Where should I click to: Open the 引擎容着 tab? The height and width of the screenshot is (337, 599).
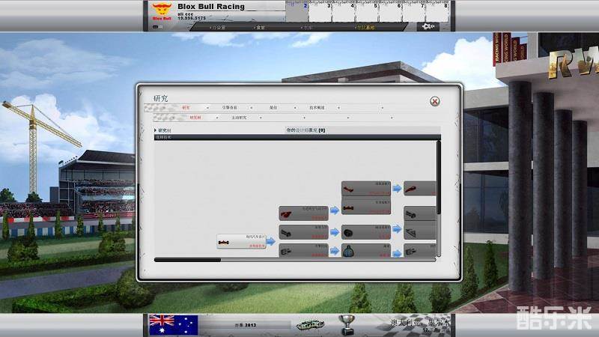(229, 107)
